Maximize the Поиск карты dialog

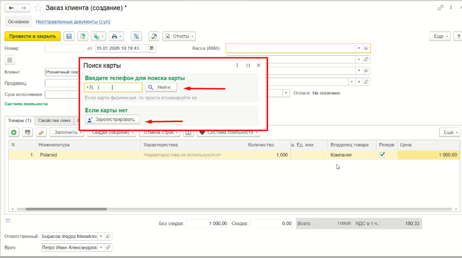click(248, 66)
